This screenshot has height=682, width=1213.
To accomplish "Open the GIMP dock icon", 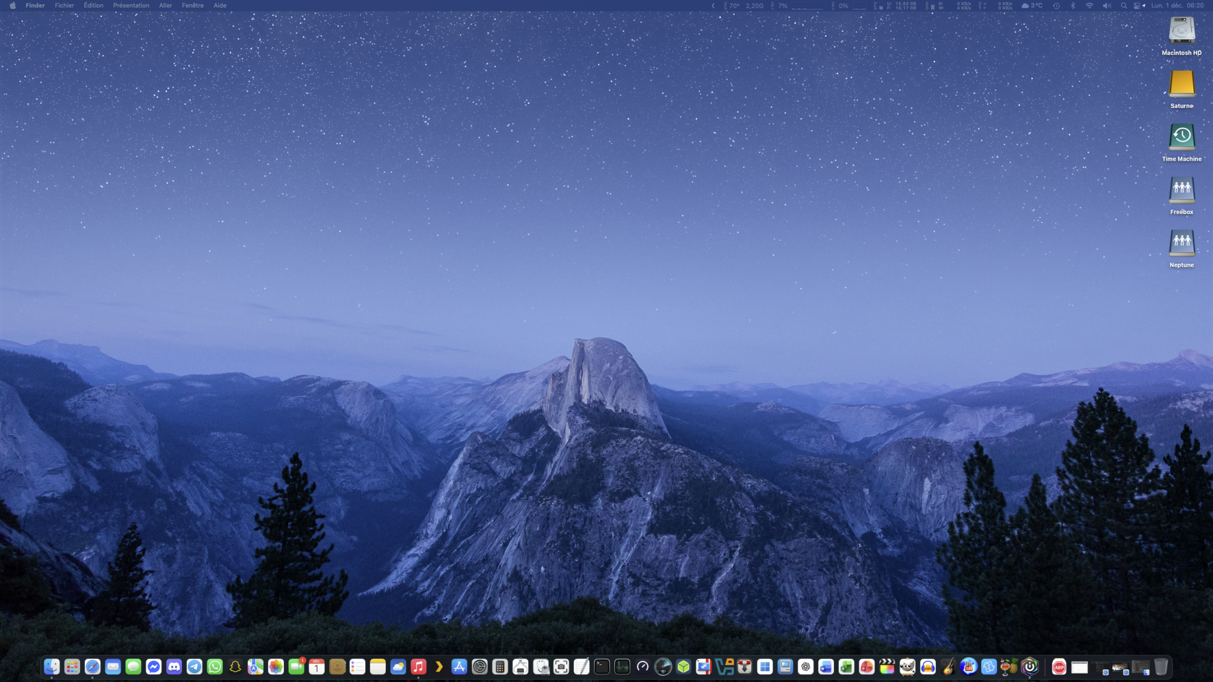I will (907, 667).
